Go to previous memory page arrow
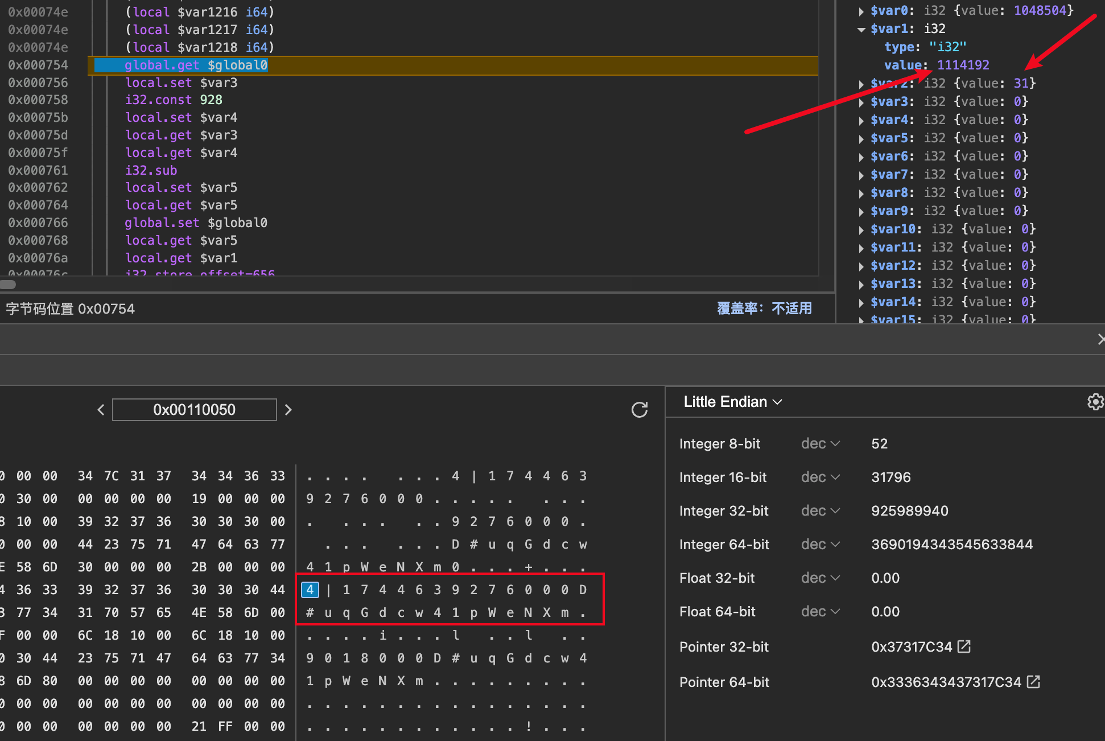 coord(101,410)
